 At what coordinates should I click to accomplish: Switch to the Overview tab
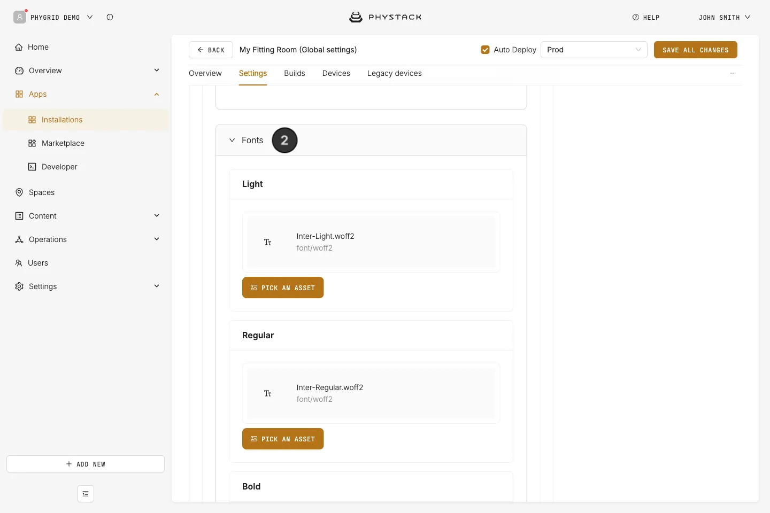(205, 73)
